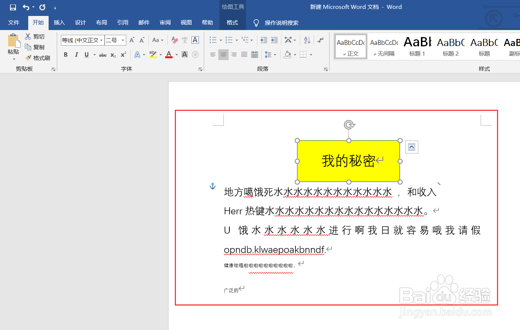The image size is (520, 330).
Task: Open the line spacing dropdown
Action: (x=271, y=55)
